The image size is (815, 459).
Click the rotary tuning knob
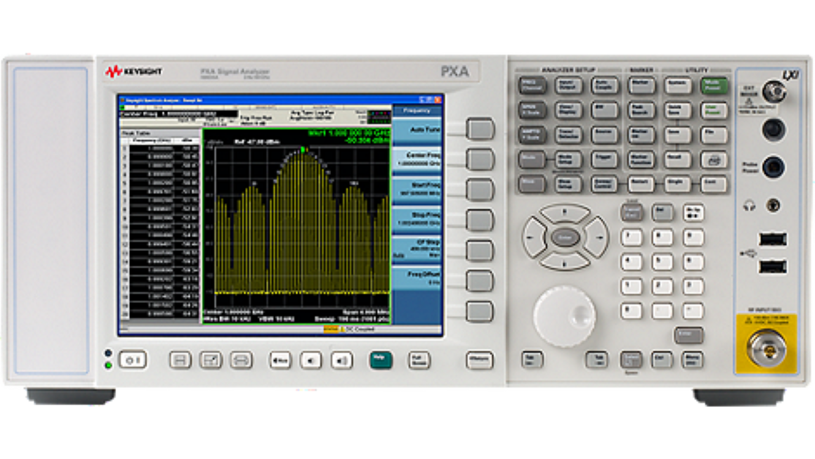point(564,316)
